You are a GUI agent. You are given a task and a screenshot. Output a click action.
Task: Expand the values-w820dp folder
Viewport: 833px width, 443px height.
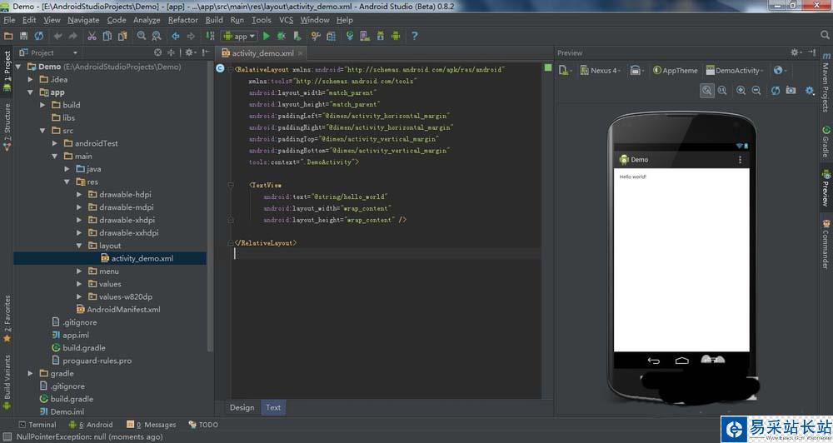[79, 296]
